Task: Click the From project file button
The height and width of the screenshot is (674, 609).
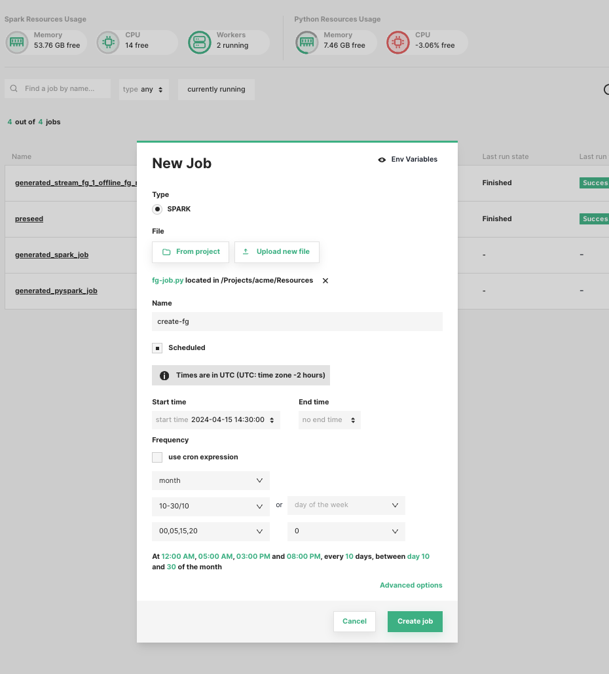Action: 191,252
